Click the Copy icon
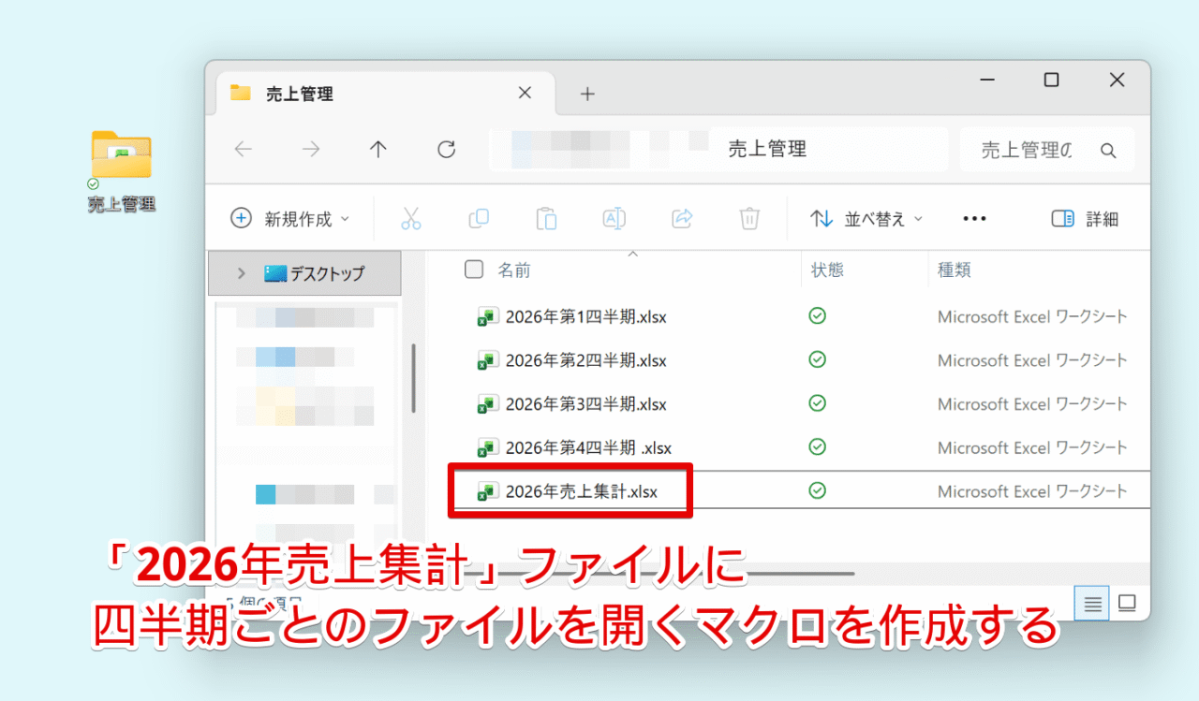1199x701 pixels. (x=479, y=218)
